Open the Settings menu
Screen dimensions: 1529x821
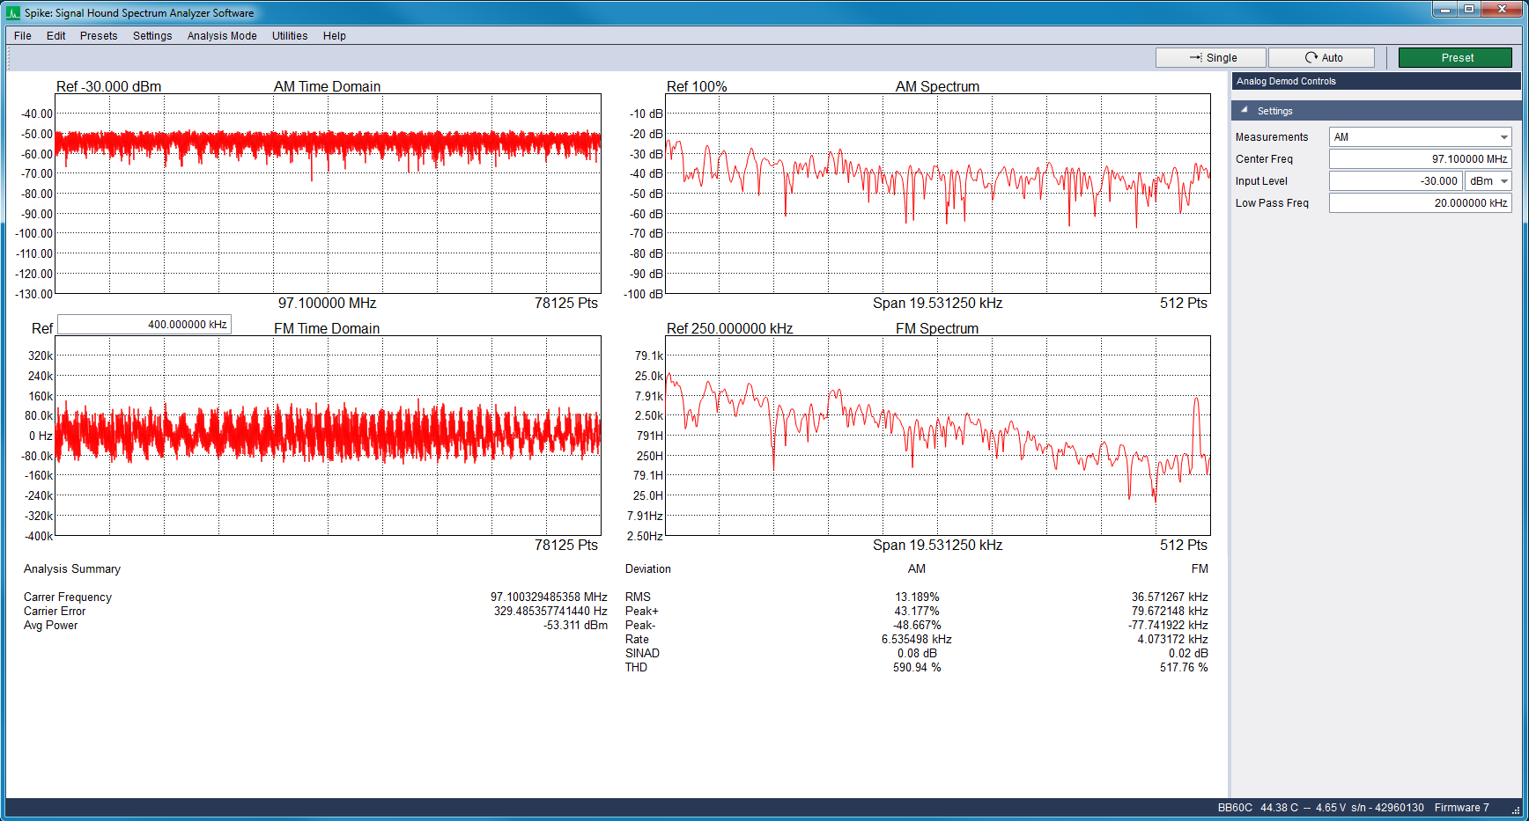[152, 35]
